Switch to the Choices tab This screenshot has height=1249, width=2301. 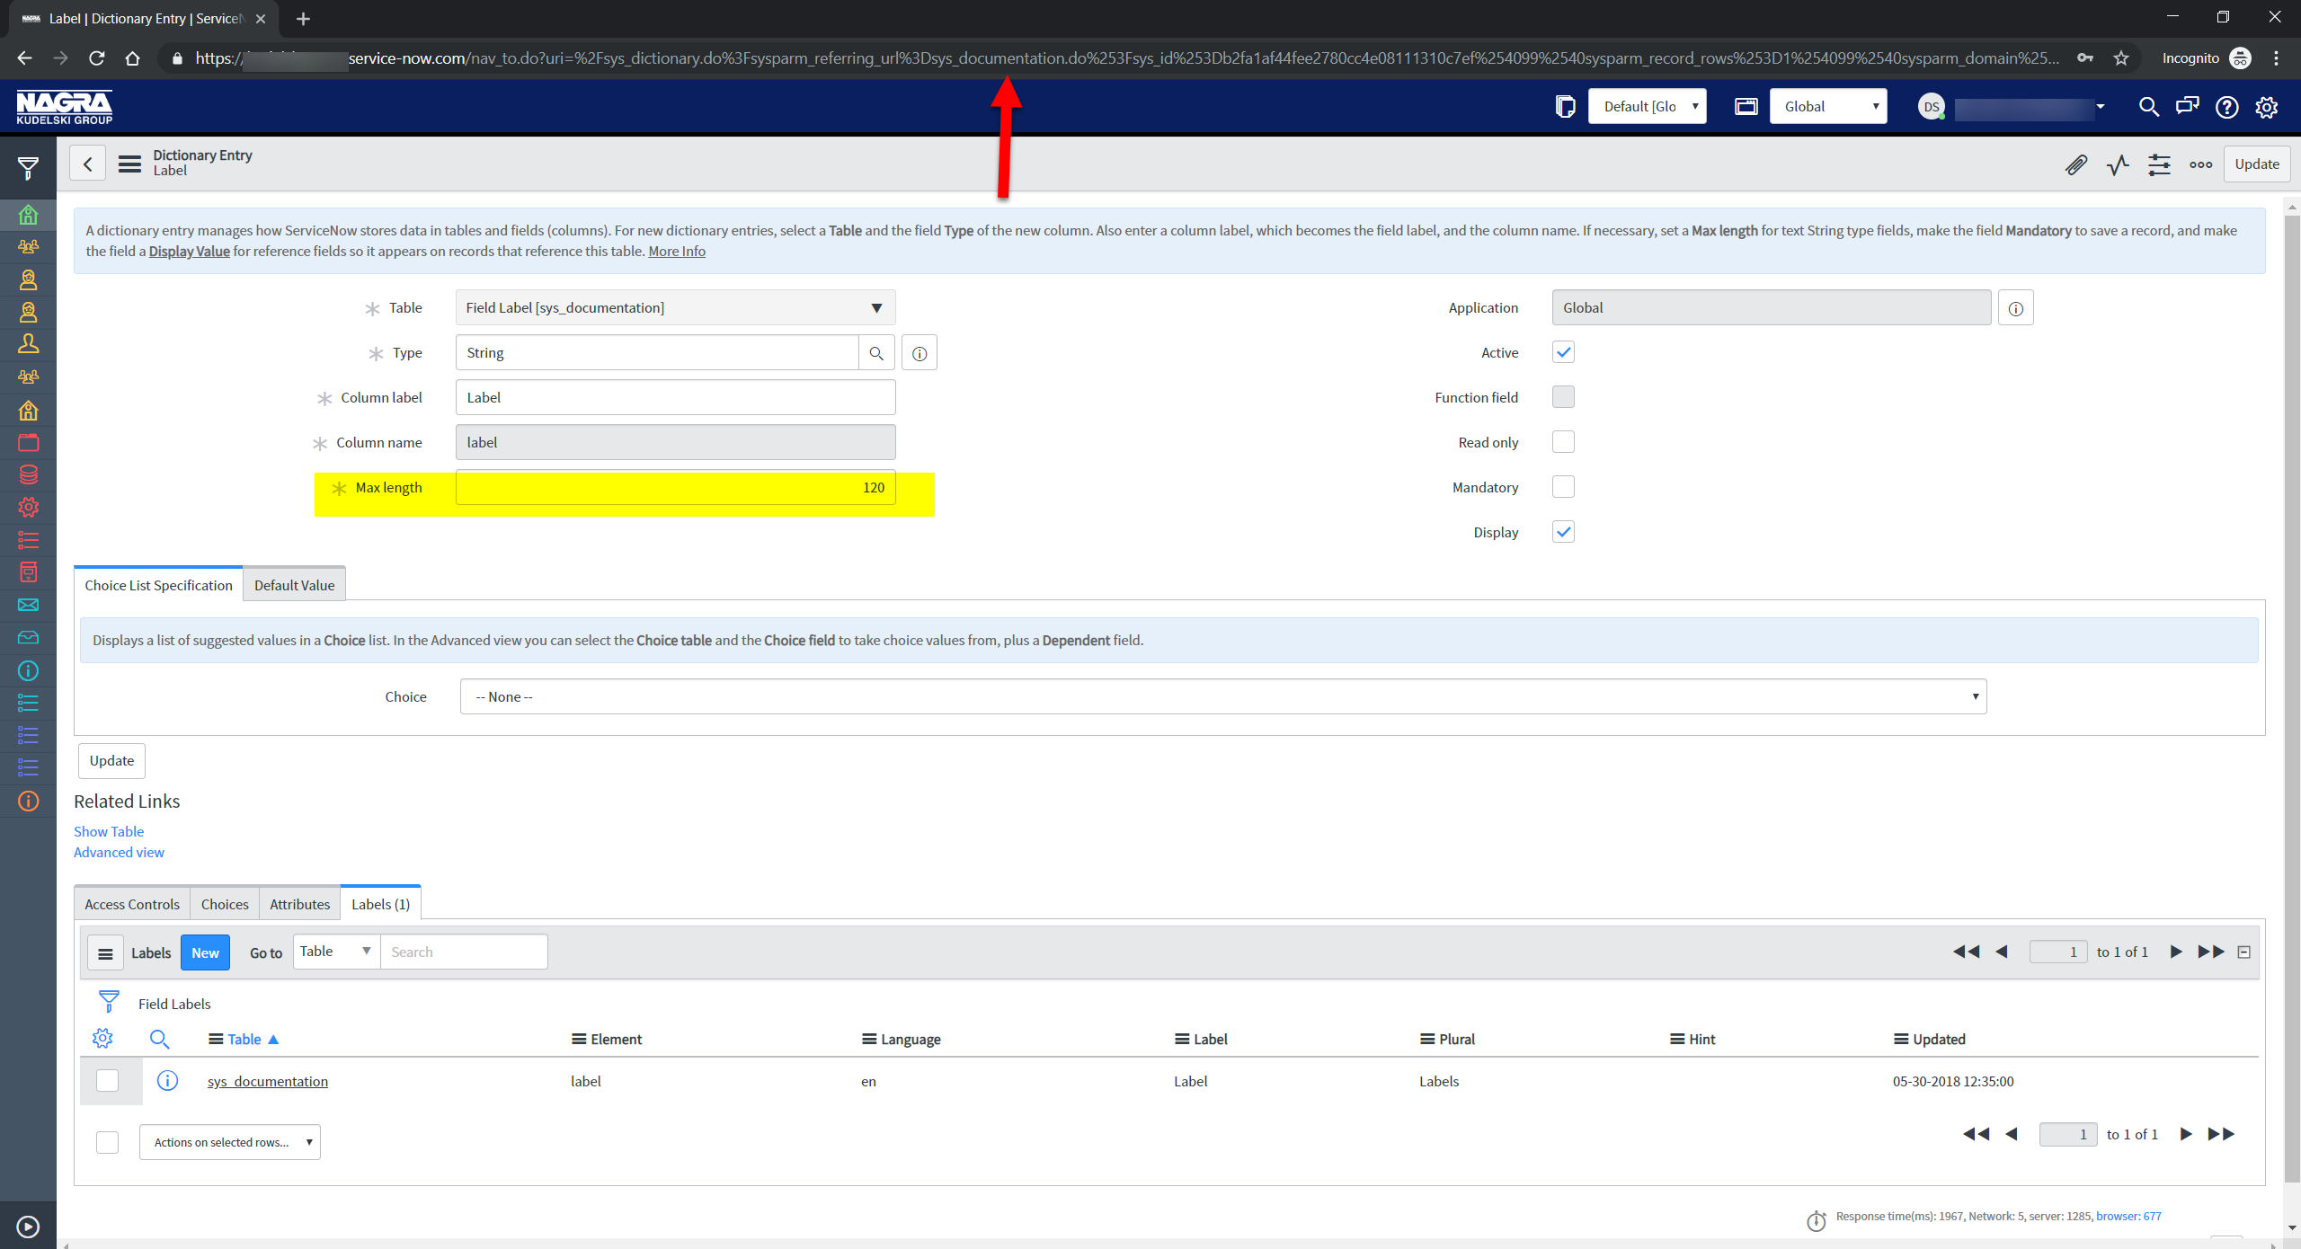(x=225, y=904)
